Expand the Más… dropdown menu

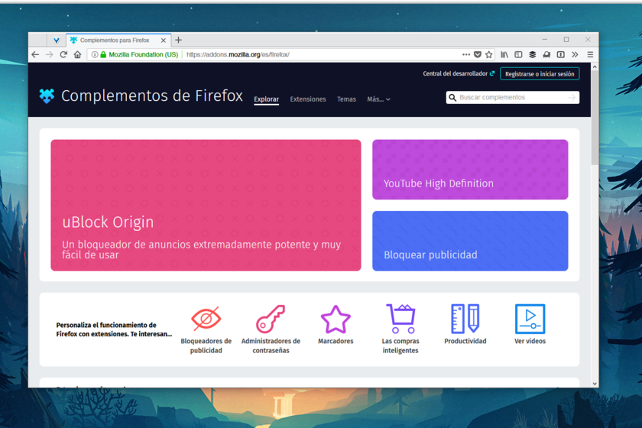tap(379, 99)
